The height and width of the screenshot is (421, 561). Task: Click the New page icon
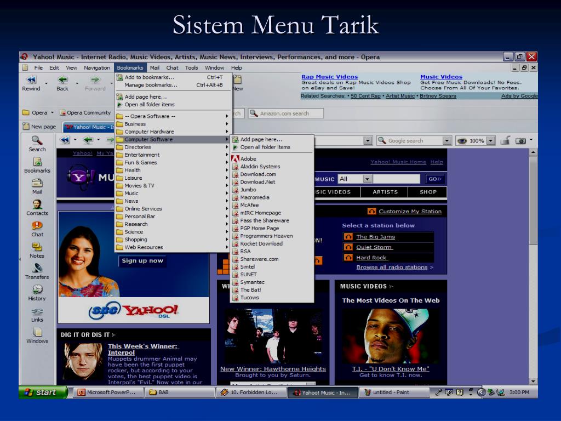[x=26, y=127]
